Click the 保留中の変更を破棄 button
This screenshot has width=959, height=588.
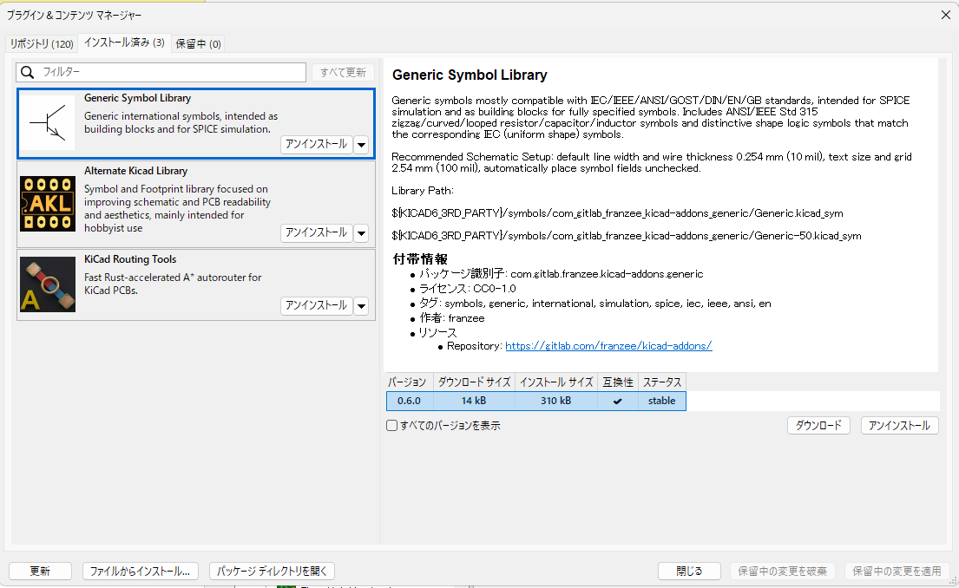(x=782, y=571)
